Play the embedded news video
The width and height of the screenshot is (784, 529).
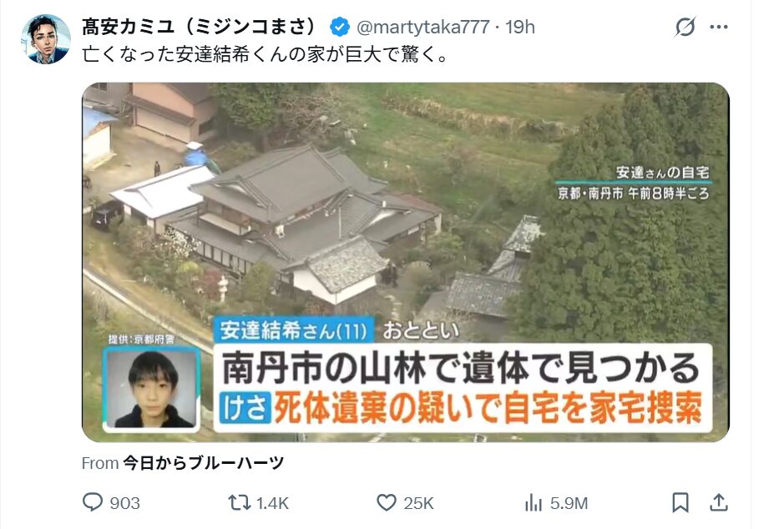(x=406, y=262)
